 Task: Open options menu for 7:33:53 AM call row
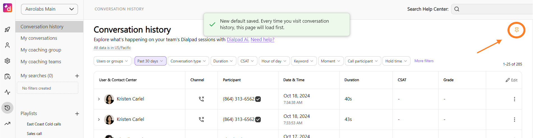[514, 120]
